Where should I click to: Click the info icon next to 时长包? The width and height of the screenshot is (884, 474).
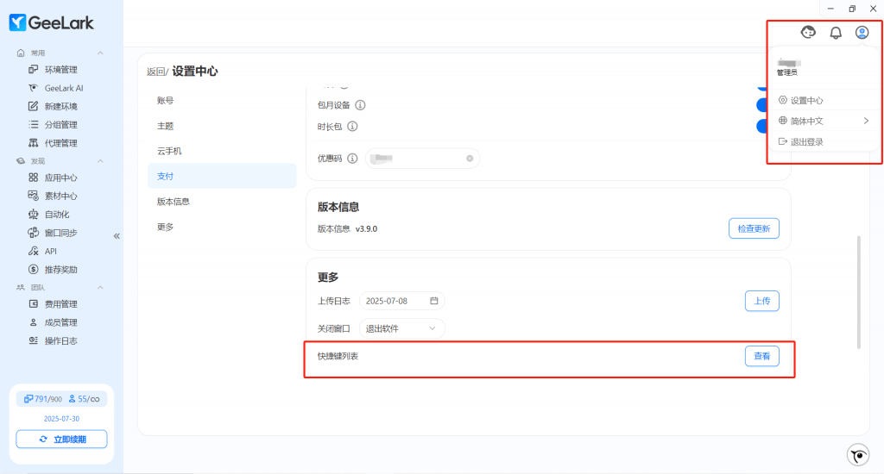352,127
